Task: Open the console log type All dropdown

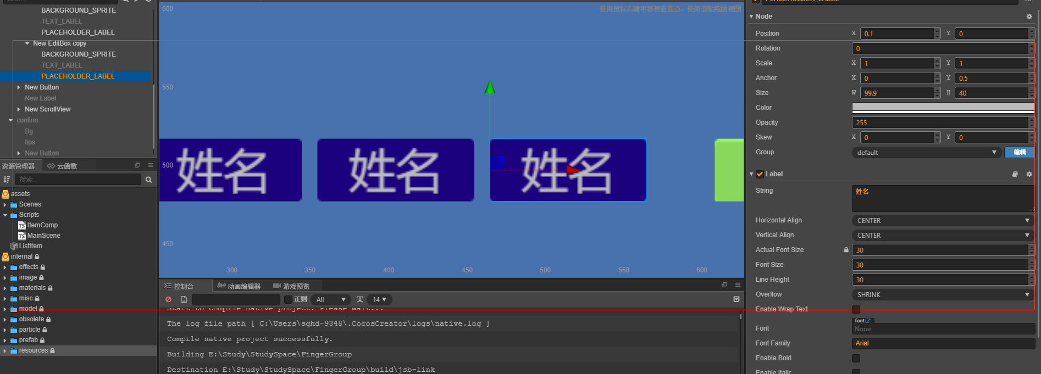Action: pos(330,299)
